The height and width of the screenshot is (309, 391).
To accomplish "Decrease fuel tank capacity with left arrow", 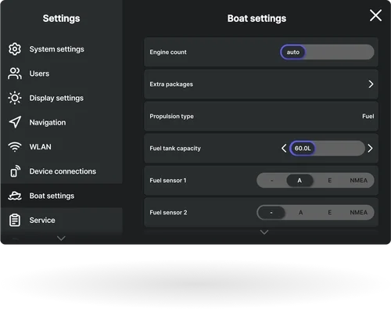I will click(x=284, y=148).
